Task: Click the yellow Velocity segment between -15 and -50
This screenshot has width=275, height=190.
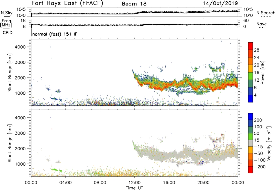Action: tap(251, 150)
